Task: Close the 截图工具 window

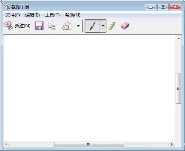Action: (176, 7)
